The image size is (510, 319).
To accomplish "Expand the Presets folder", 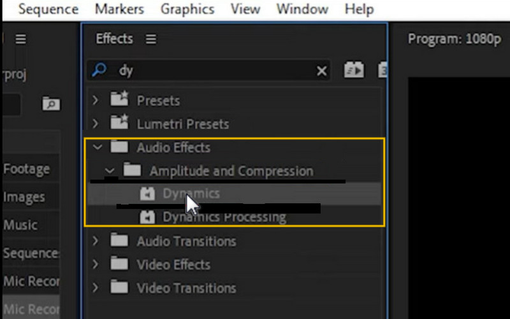I will pyautogui.click(x=96, y=101).
